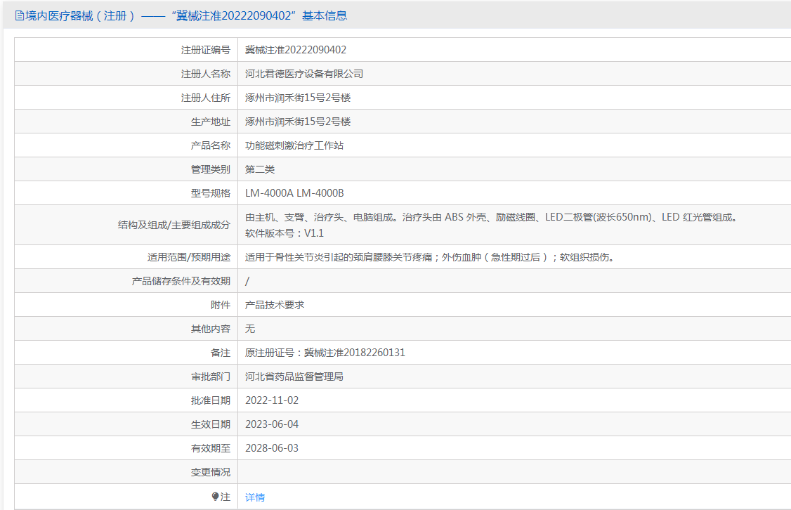Click approval date 2022-11-02
Screen dimensions: 791x510
272,400
